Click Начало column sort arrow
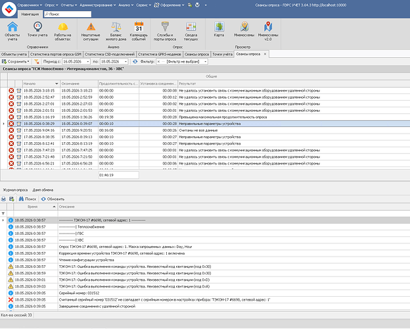Screen dimensions: 410x329 [x=57, y=84]
